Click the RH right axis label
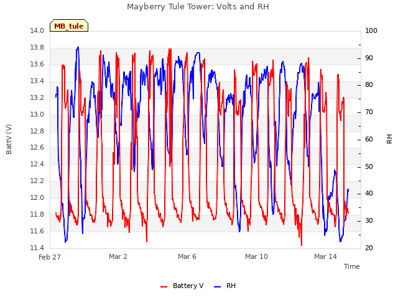The image size is (398, 298). point(389,139)
